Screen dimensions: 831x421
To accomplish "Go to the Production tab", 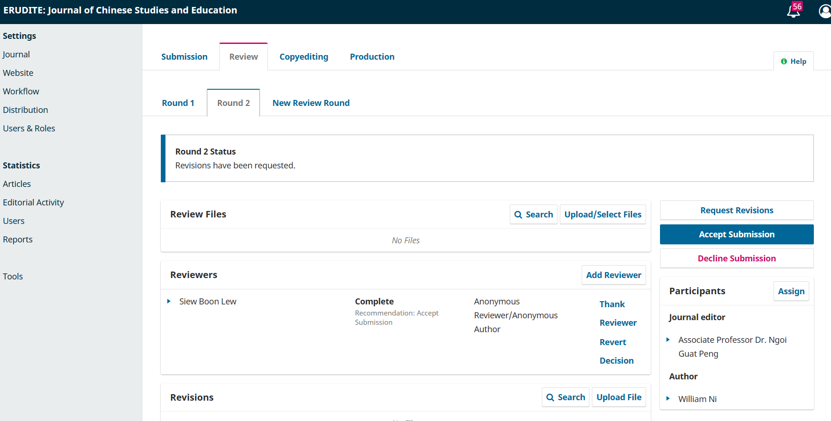I will click(372, 57).
